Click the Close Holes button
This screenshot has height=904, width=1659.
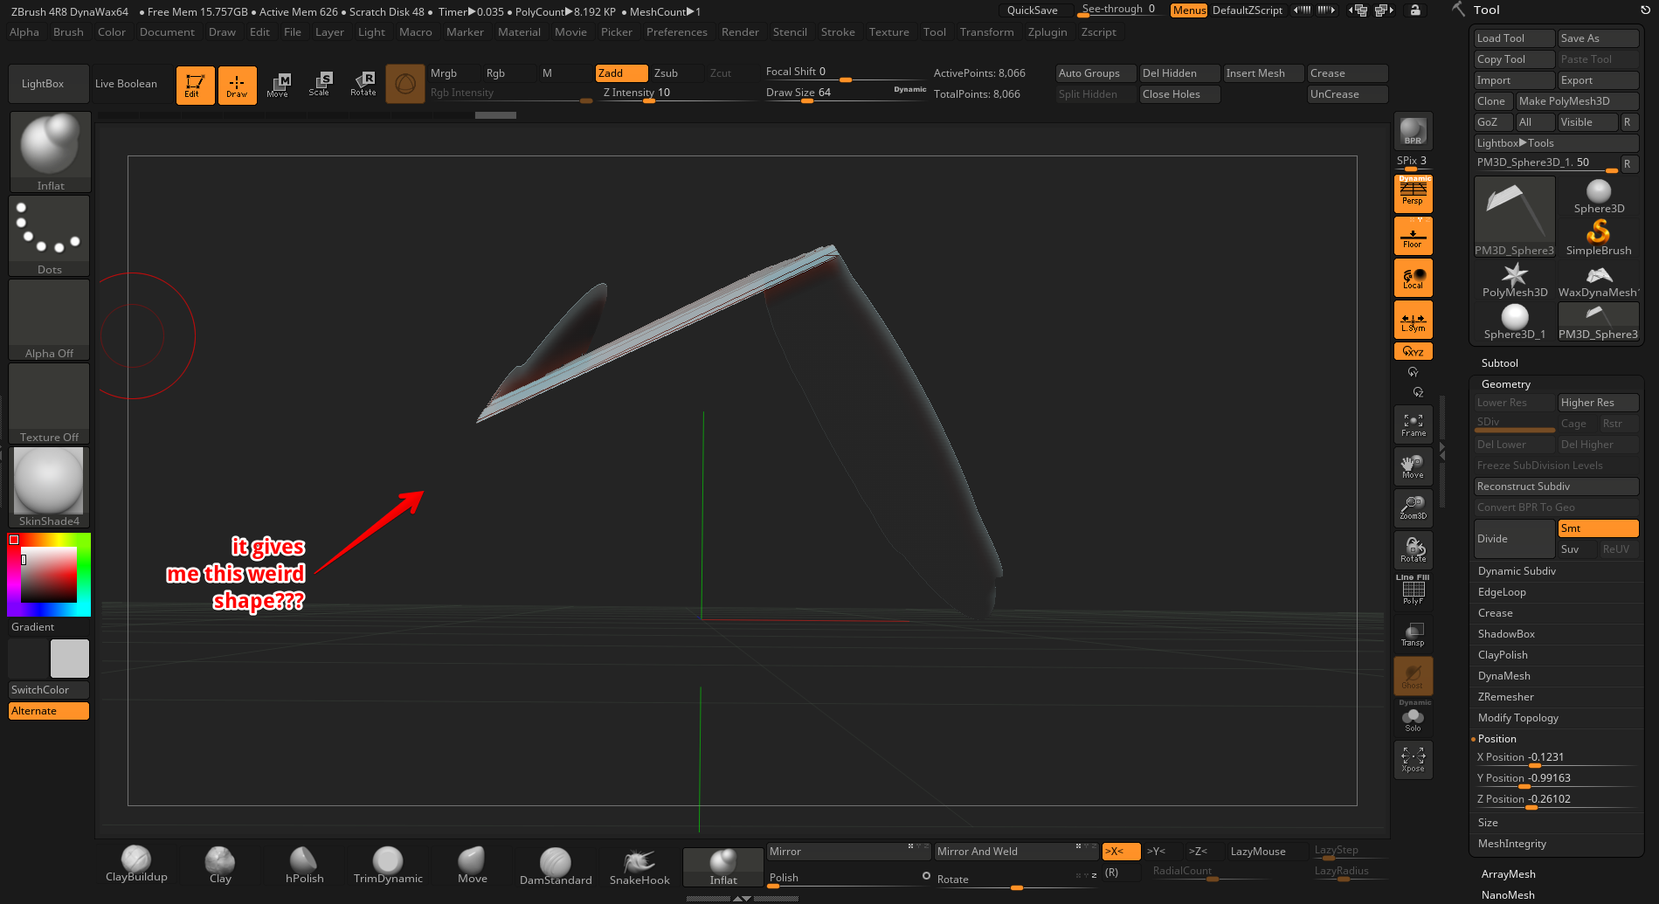(x=1179, y=94)
